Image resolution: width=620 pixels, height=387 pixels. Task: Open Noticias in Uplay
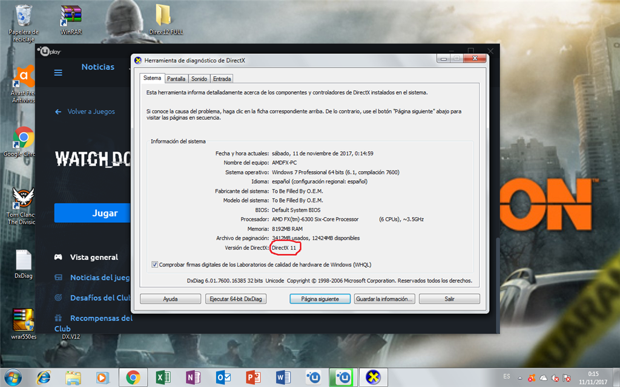pos(97,67)
